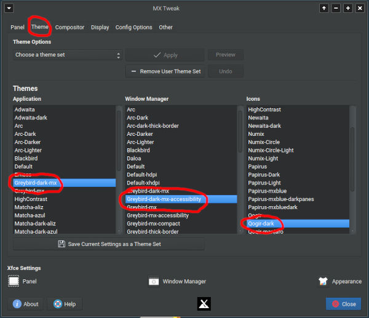This screenshot has height=318, width=369.
Task: Click Save Current Settings as a Theme Set
Action: [109, 244]
